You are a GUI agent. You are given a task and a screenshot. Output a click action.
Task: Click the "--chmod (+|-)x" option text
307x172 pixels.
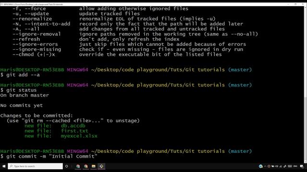[x=34, y=54]
